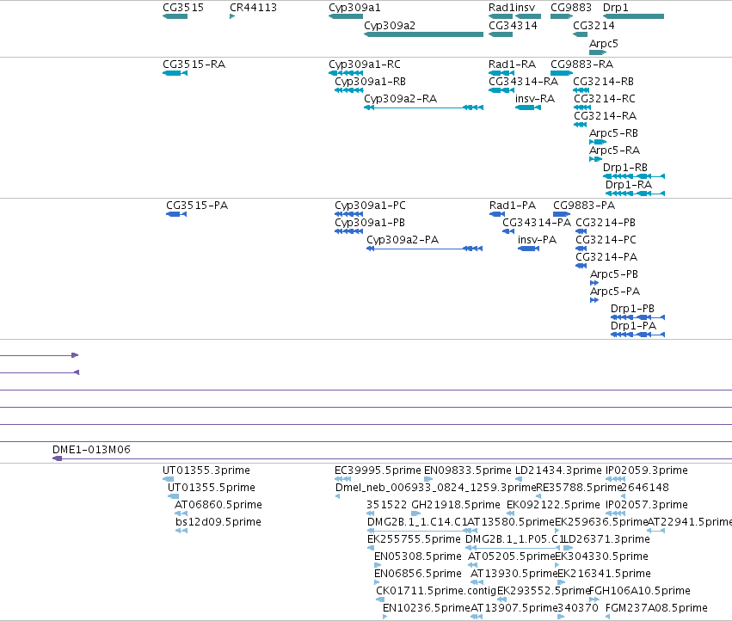This screenshot has height=621, width=732.
Task: Select EST UT01355.3prime
Action: tap(206, 470)
